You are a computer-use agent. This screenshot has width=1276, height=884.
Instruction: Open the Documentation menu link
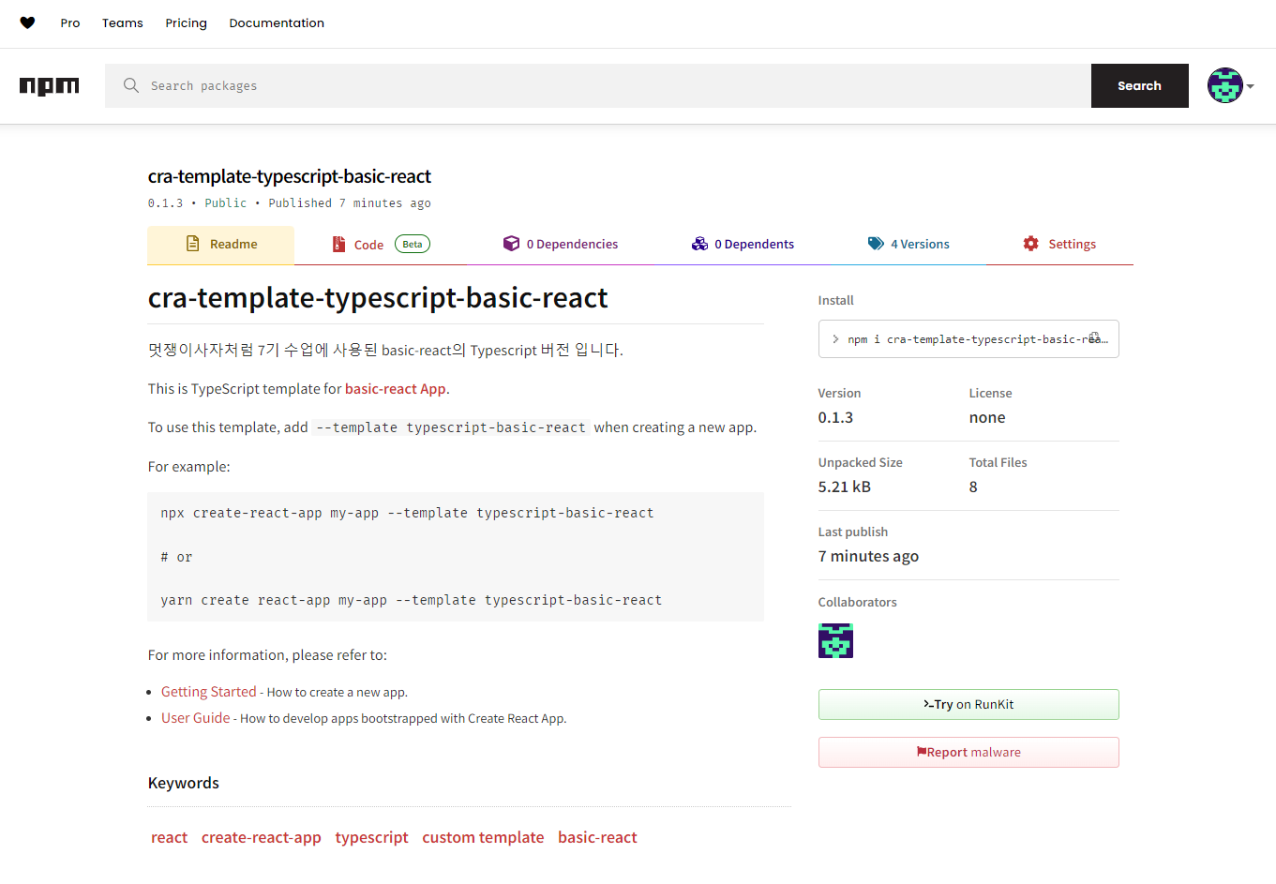277,22
